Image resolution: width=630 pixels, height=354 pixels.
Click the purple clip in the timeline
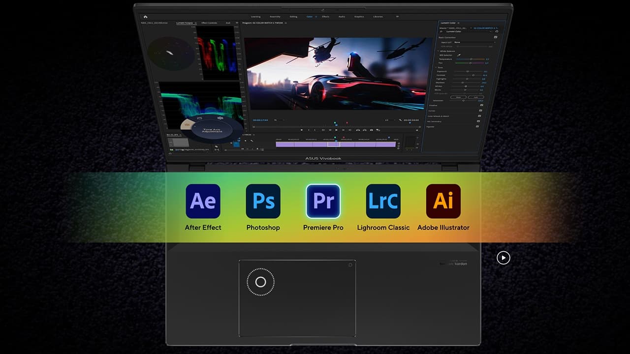coord(336,145)
